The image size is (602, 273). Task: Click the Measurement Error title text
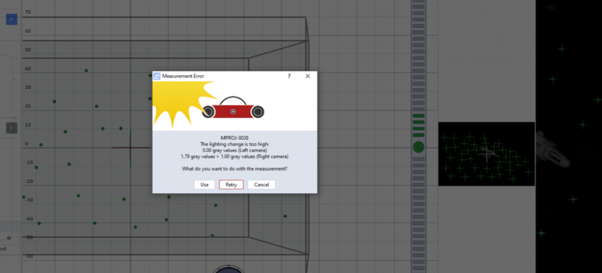coord(183,77)
